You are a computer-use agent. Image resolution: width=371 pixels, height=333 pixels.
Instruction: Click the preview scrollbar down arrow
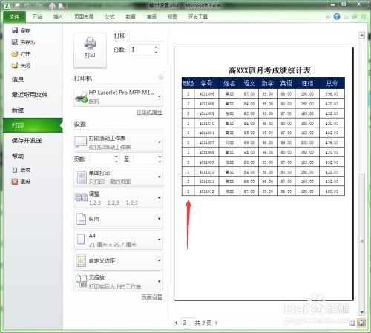[x=362, y=312]
